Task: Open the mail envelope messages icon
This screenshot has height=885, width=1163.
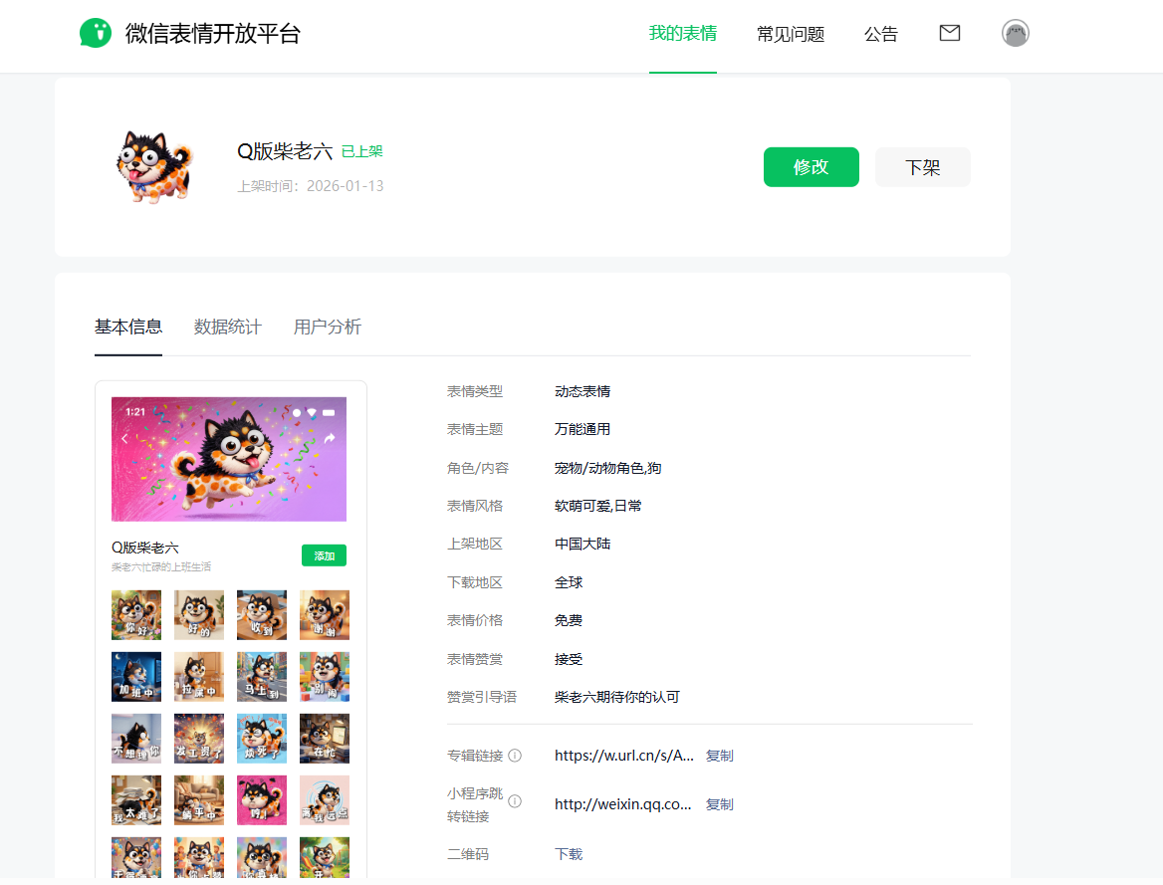Action: pos(949,33)
